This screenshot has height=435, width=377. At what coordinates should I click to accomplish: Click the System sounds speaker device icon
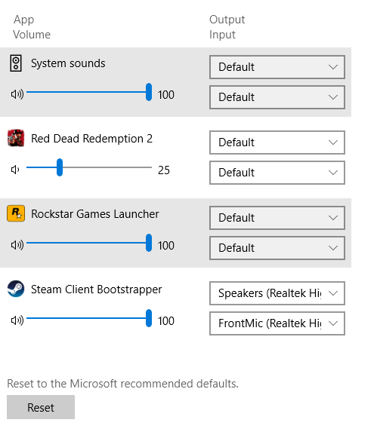click(16, 63)
